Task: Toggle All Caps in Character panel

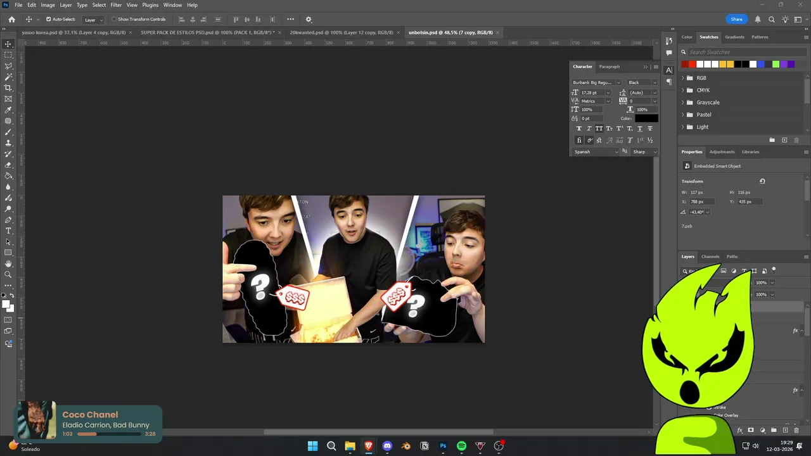Action: [x=599, y=129]
